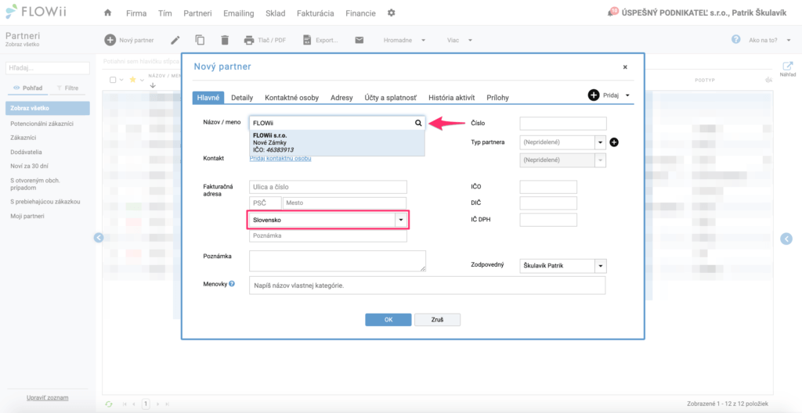802x413 pixels.
Task: Switch to the Prílohy tab
Action: click(x=497, y=98)
